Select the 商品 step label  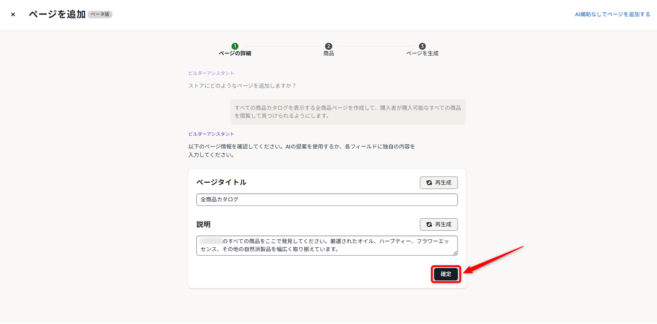click(328, 54)
